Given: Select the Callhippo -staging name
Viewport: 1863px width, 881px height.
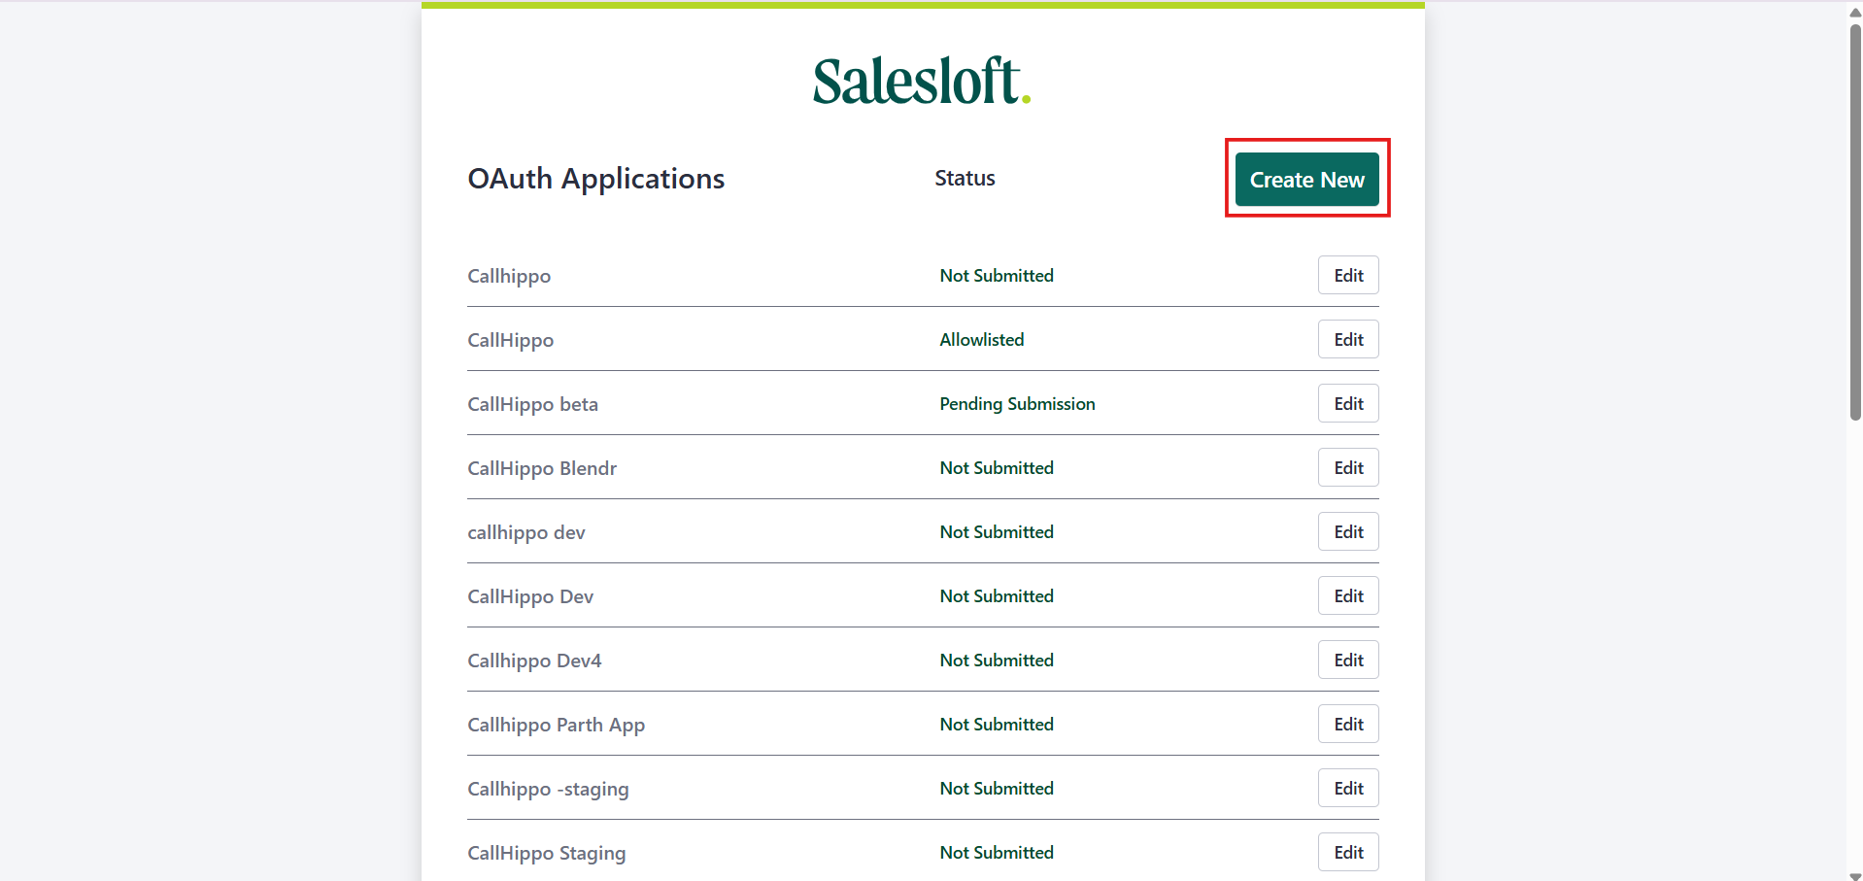Looking at the screenshot, I should pos(548,789).
